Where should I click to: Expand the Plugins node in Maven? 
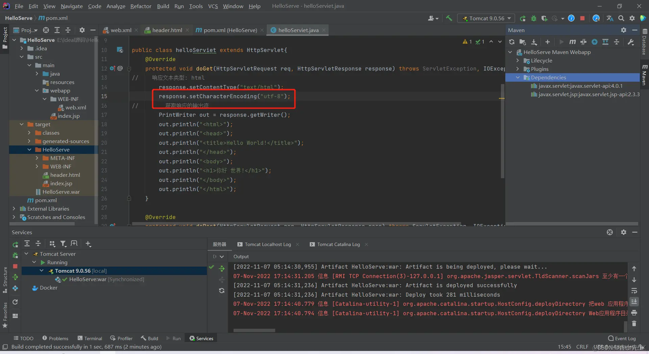coord(518,69)
